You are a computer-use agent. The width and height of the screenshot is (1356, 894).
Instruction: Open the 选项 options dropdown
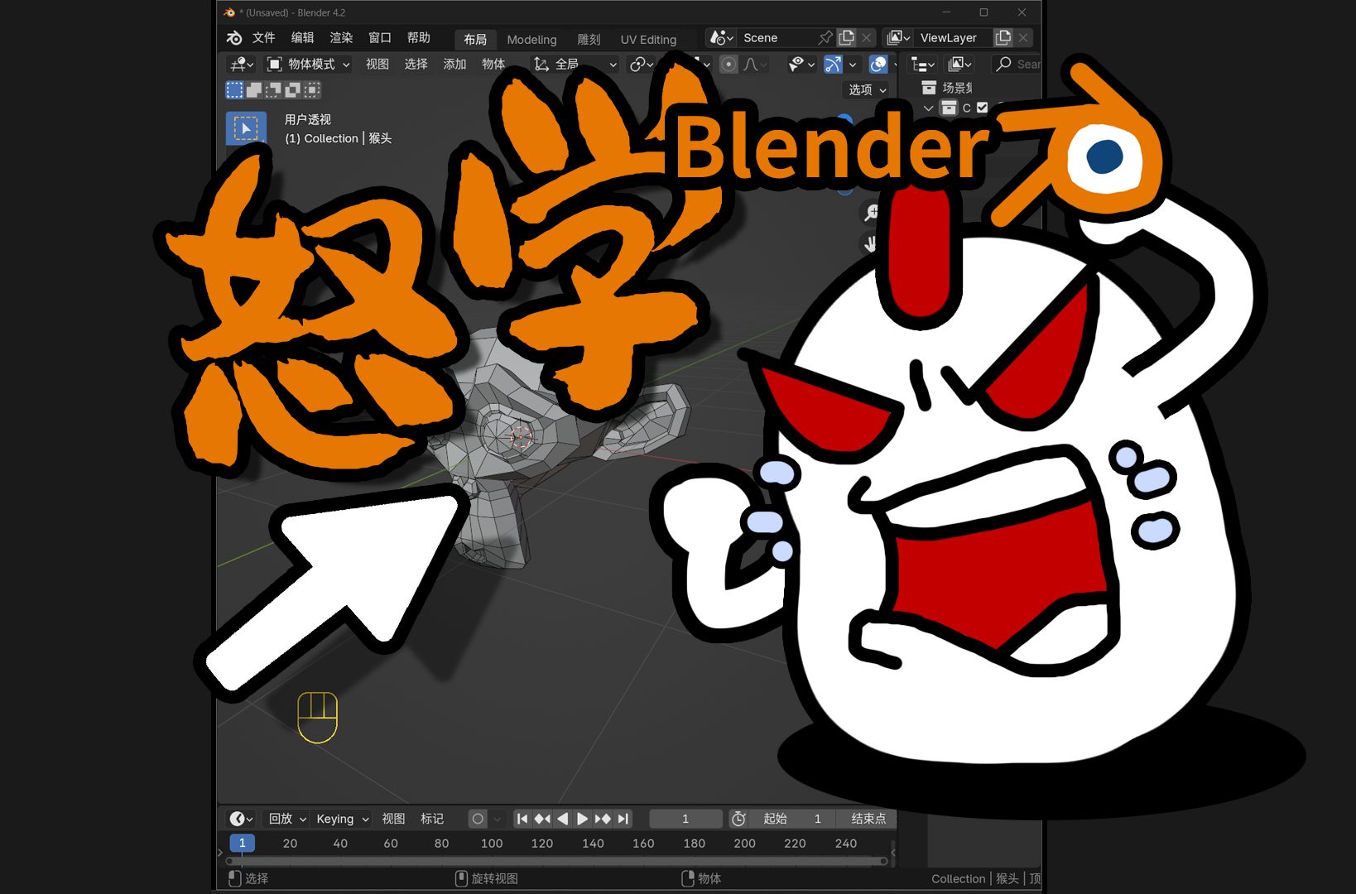click(x=868, y=89)
